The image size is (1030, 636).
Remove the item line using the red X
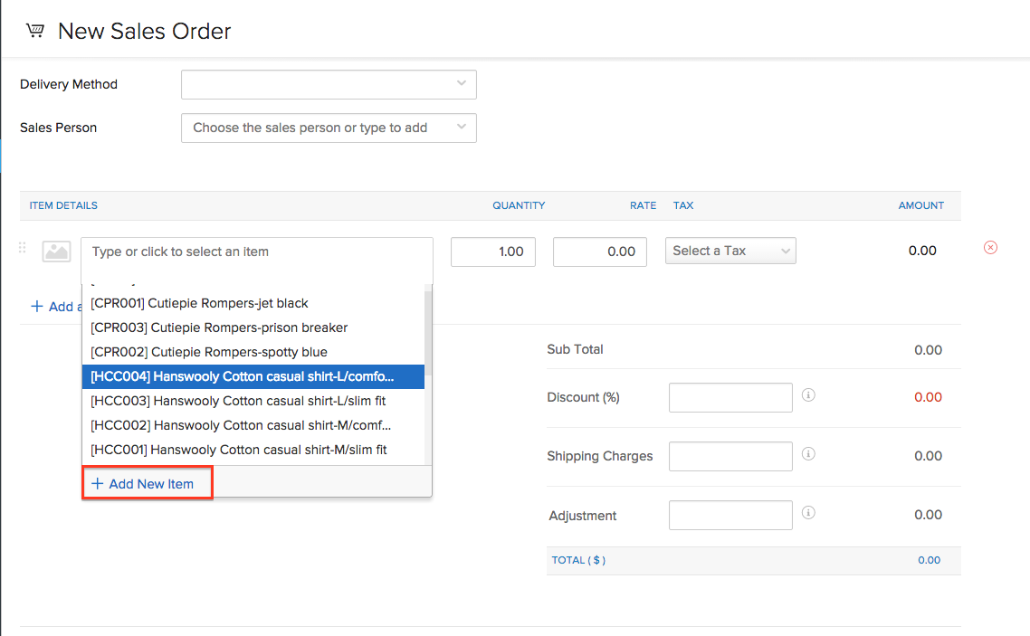point(990,247)
